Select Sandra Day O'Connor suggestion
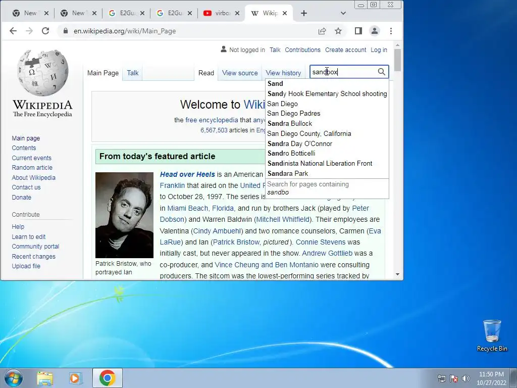 (x=327, y=143)
